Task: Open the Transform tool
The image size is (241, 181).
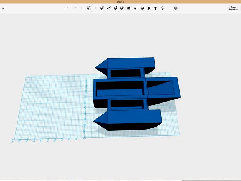Action: tap(89, 8)
